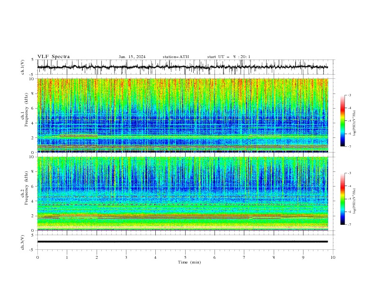
Task: Click the time axis tick label "10"
Action: pos(333,257)
